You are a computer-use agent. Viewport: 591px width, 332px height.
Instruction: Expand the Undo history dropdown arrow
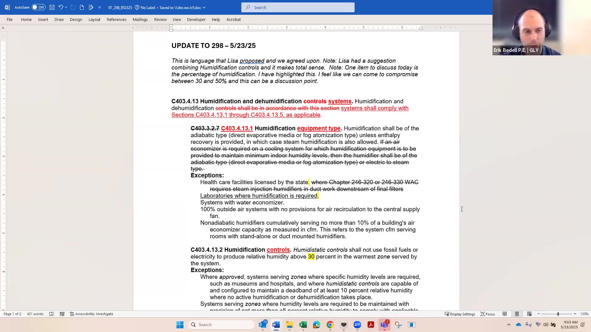(x=66, y=7)
